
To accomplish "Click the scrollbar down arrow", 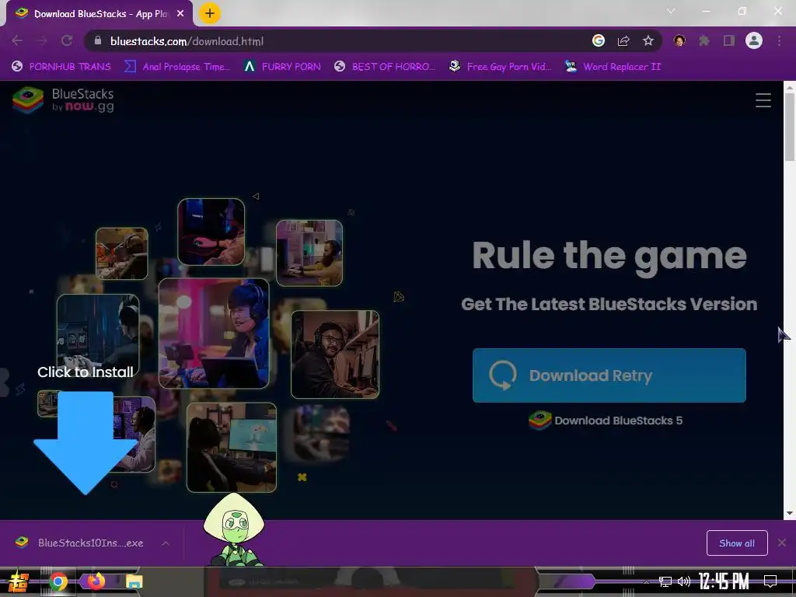I will tap(790, 513).
